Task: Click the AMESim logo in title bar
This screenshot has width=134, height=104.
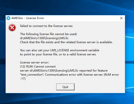Action: 8,18
